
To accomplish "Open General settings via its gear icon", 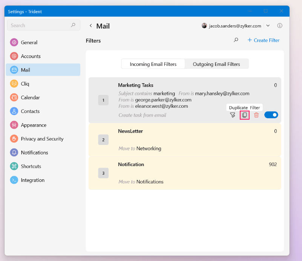I will (x=14, y=42).
